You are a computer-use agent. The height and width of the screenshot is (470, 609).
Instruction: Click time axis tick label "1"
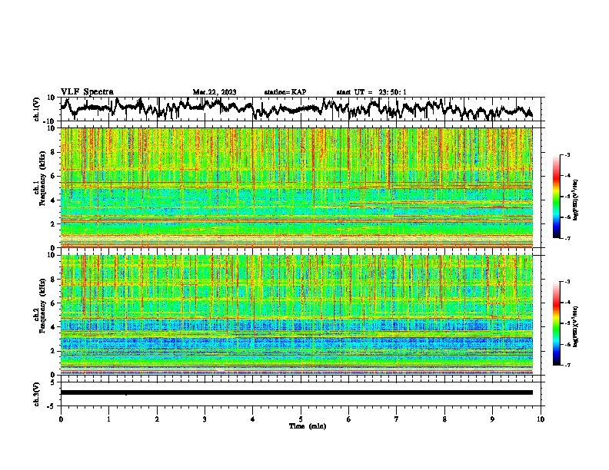coord(108,419)
